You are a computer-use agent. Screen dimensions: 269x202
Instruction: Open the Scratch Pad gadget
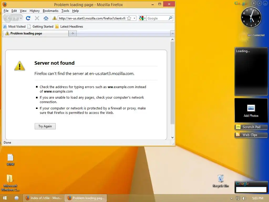click(x=251, y=127)
